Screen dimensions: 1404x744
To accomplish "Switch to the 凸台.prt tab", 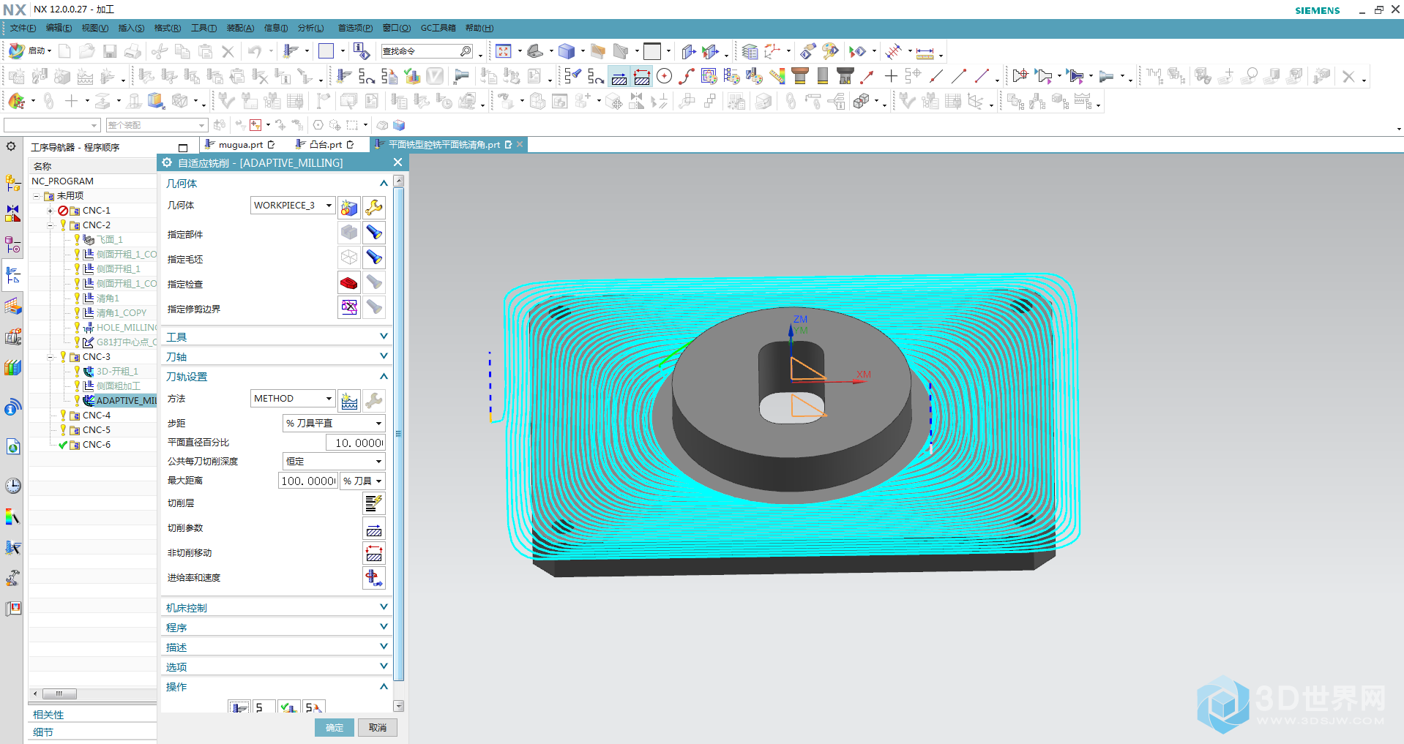I will [326, 145].
